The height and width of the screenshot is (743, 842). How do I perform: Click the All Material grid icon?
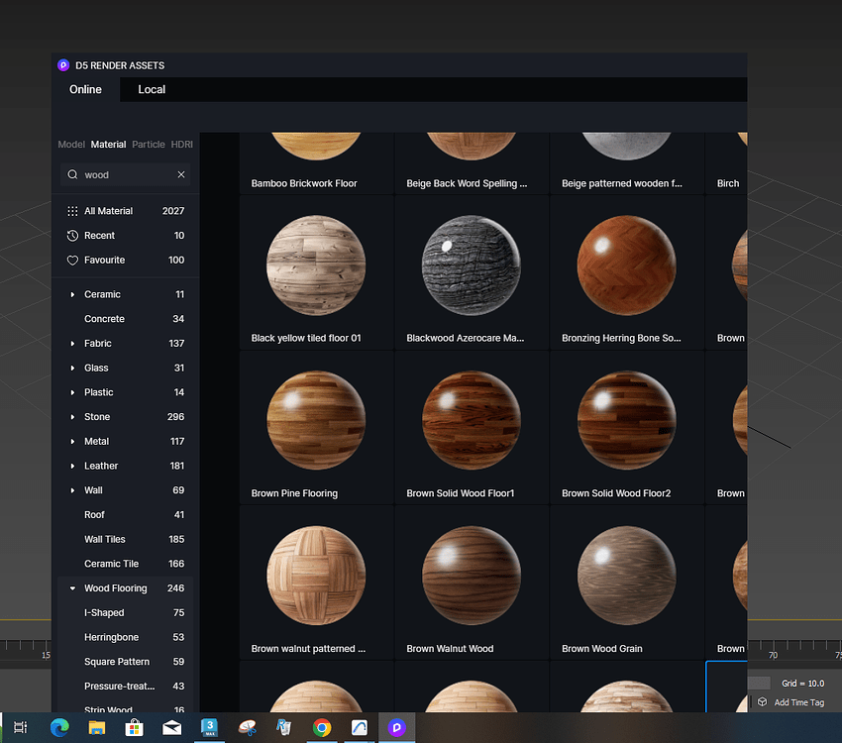click(72, 211)
